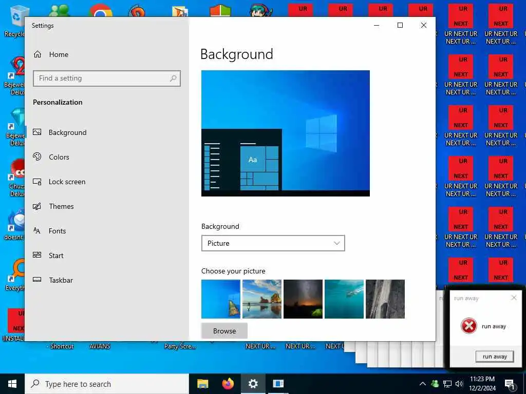This screenshot has height=394, width=526.
Task: Show hidden system tray icons
Action: point(423,384)
